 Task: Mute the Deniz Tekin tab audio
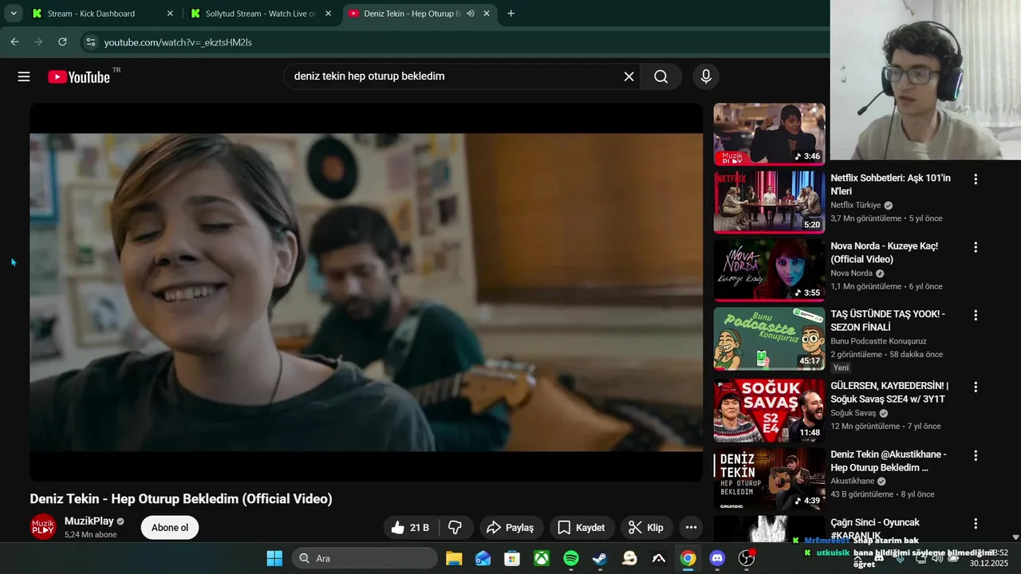pyautogui.click(x=471, y=14)
